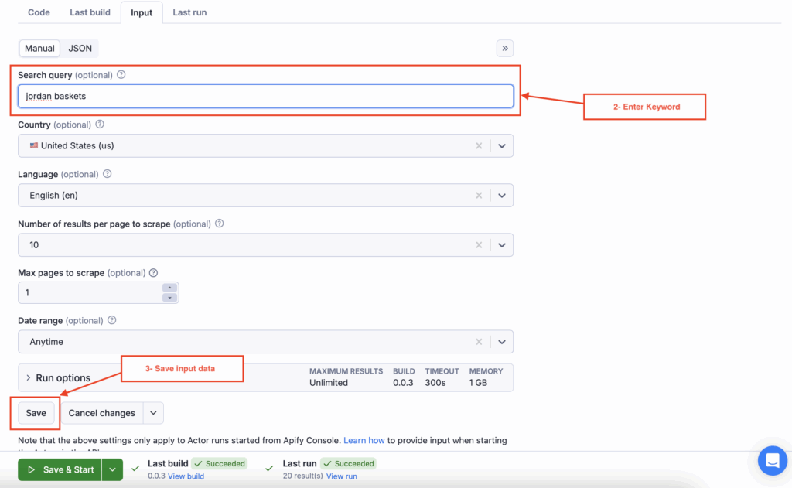Open the View build link
Image resolution: width=792 pixels, height=488 pixels.
[x=186, y=476]
